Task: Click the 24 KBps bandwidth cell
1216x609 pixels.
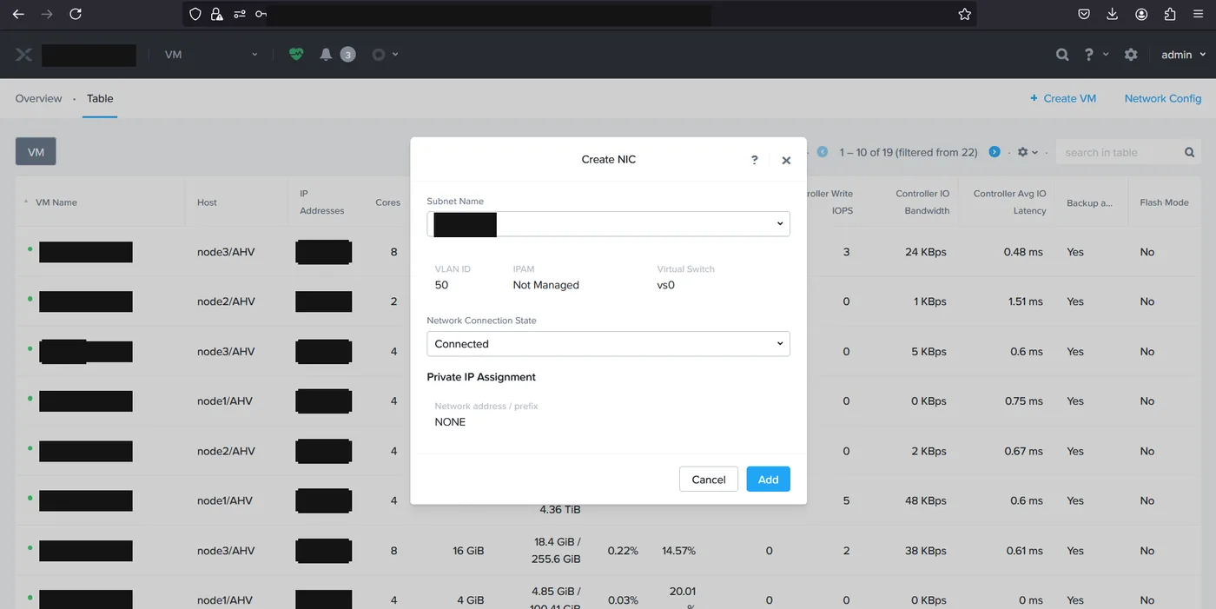Action: tap(925, 252)
